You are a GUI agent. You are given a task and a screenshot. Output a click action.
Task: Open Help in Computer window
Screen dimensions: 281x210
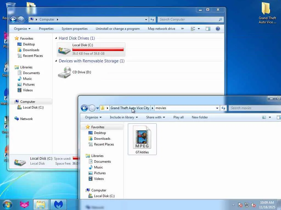[218, 29]
